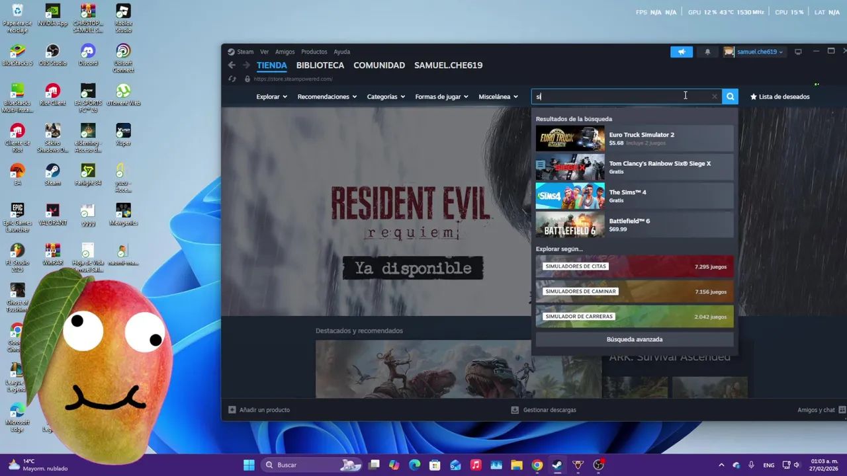Click Búsqueda avanzada
This screenshot has height=476, width=847.
click(x=635, y=339)
